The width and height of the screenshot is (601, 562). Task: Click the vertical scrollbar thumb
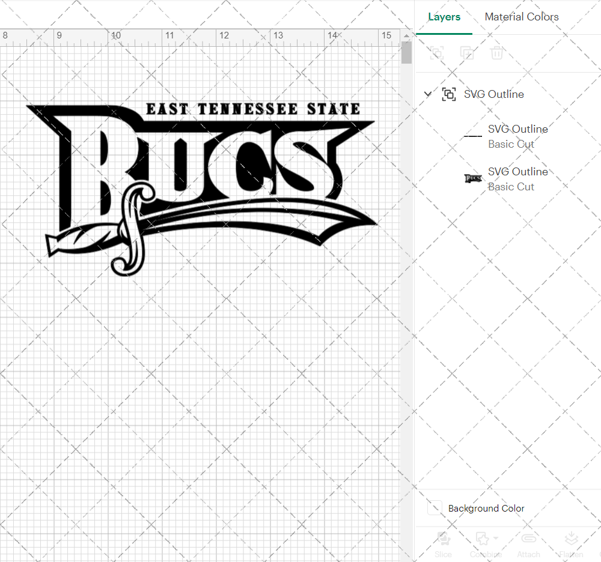click(406, 52)
